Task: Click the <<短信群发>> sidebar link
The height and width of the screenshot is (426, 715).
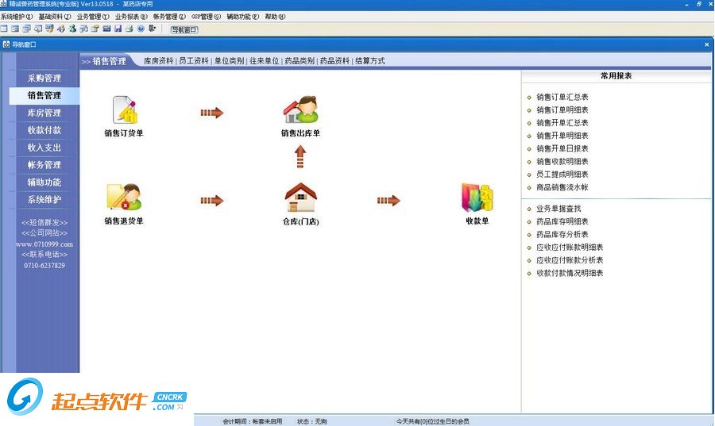Action: [44, 223]
